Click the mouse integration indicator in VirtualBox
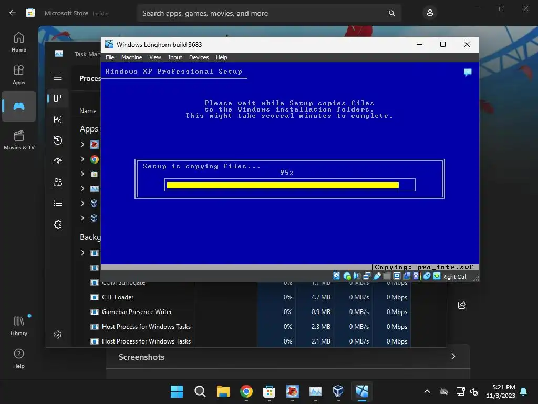This screenshot has width=538, height=404. tap(427, 276)
